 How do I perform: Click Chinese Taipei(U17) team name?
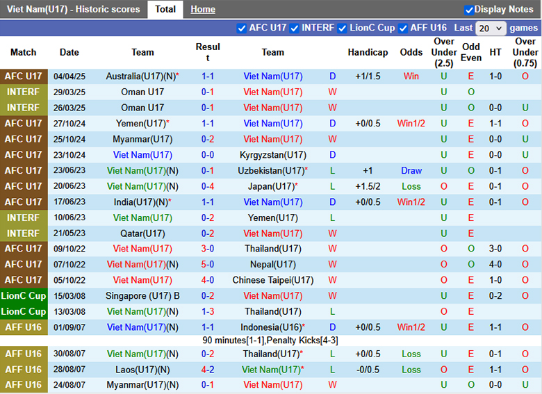[x=272, y=280]
